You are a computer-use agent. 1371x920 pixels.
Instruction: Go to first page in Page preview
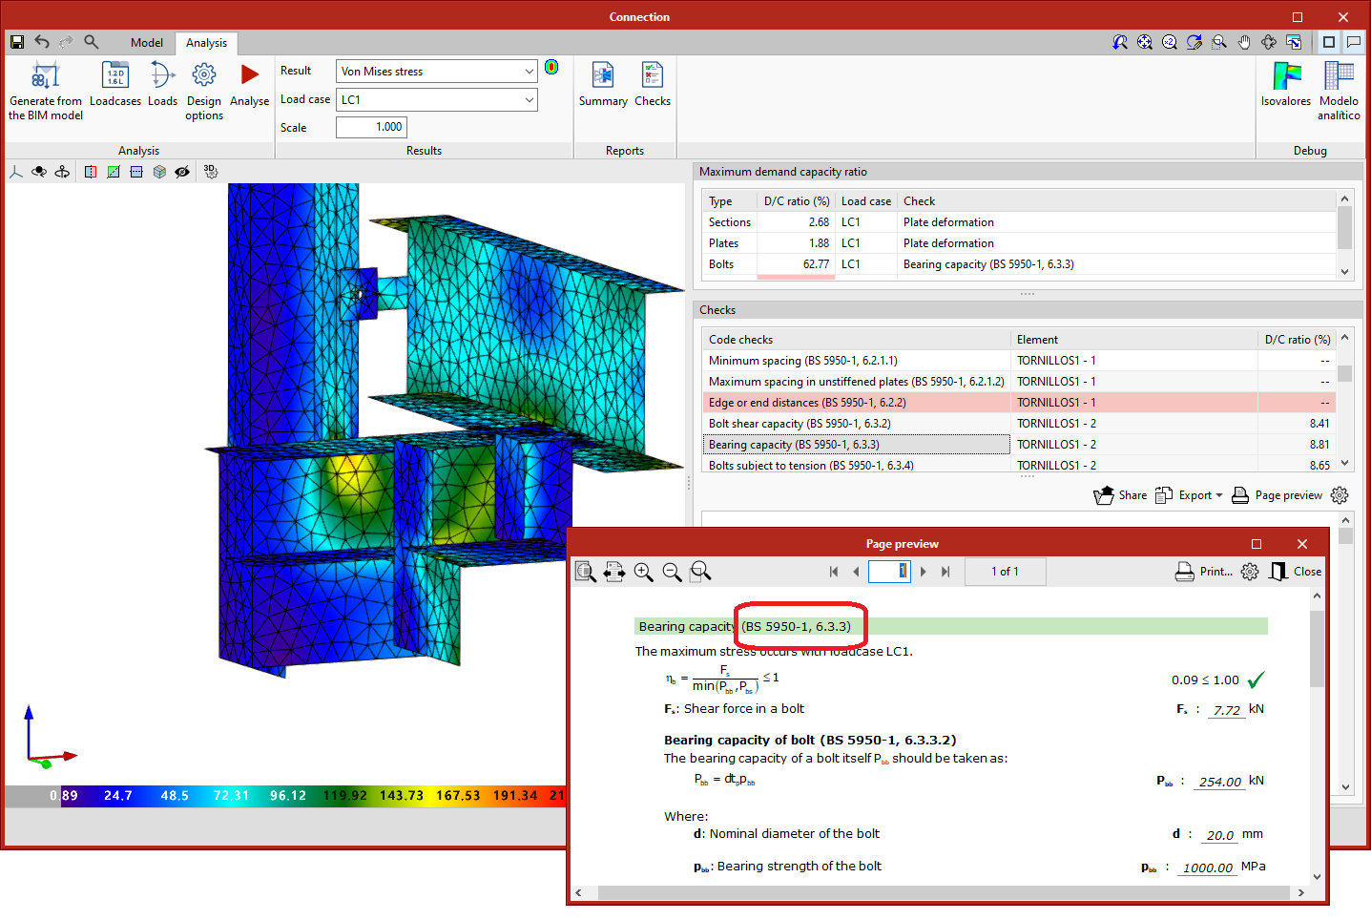[834, 572]
